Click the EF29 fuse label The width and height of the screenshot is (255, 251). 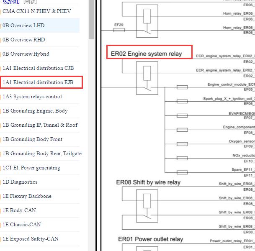pyautogui.click(x=119, y=25)
